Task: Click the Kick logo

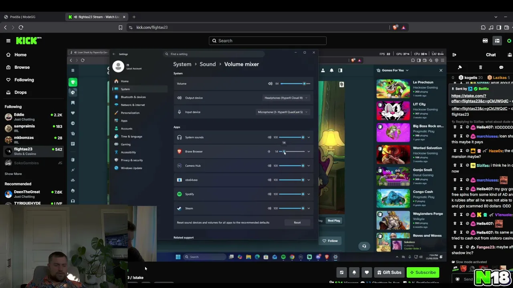Action: tap(28, 40)
